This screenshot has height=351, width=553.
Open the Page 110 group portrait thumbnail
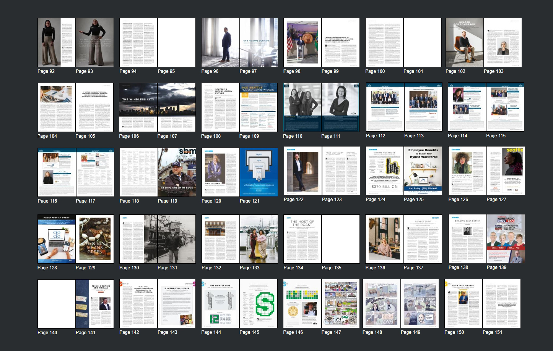(x=302, y=108)
